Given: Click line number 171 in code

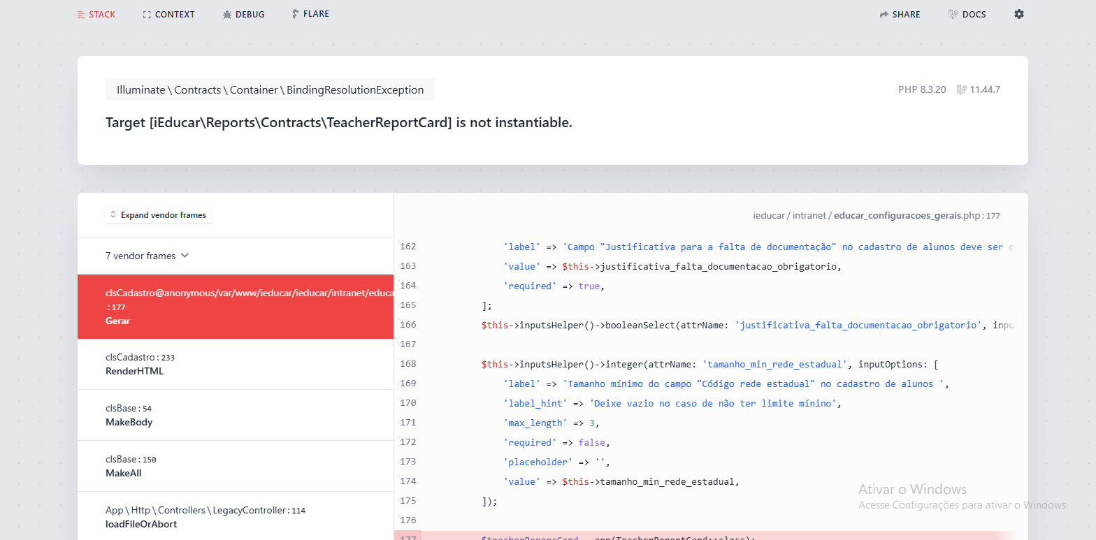Looking at the screenshot, I should [x=408, y=423].
